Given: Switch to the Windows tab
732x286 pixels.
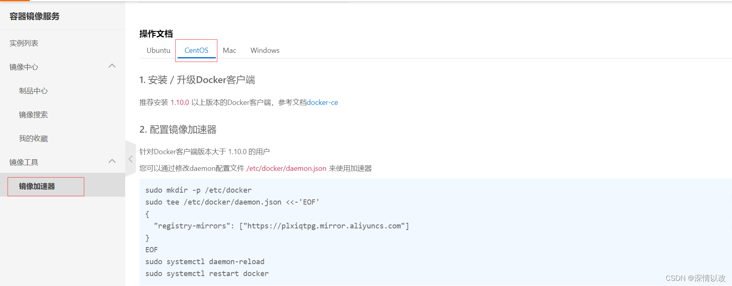Looking at the screenshot, I should (x=265, y=50).
